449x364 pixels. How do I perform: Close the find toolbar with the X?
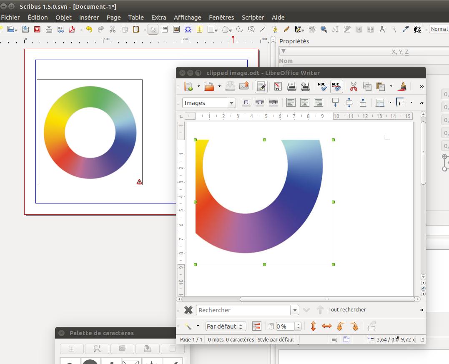[x=188, y=310]
